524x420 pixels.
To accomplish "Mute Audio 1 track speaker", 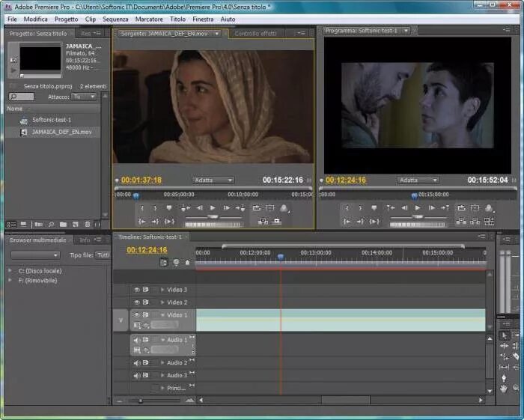I will click(x=137, y=340).
